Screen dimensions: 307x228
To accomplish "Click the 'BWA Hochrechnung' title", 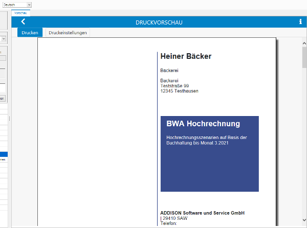I will click(203, 124).
